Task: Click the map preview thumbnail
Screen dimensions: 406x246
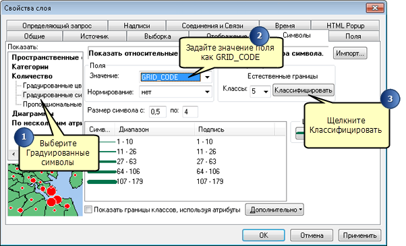Action: [x=45, y=190]
